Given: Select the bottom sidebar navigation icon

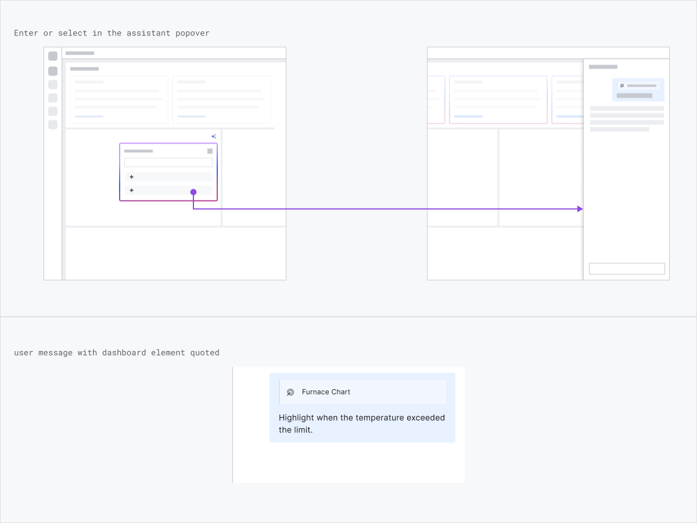Looking at the screenshot, I should (52, 124).
